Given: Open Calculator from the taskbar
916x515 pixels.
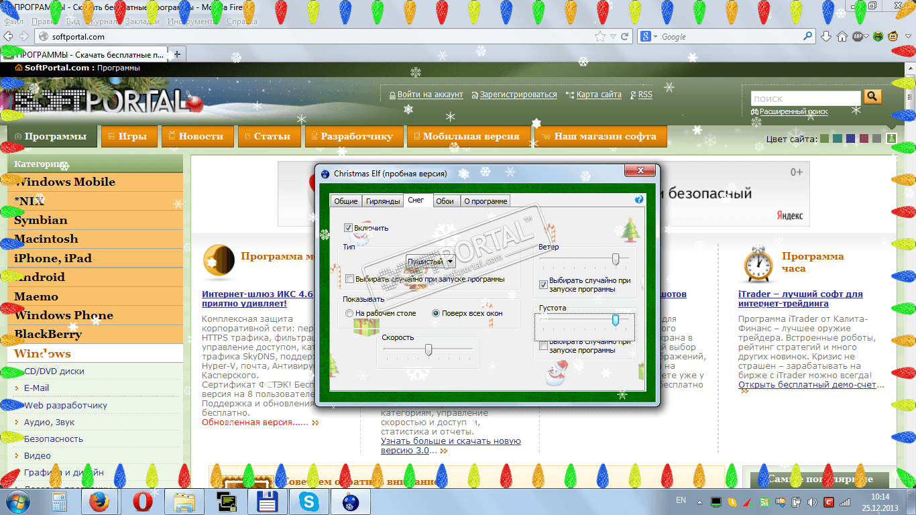Looking at the screenshot, I should [59, 502].
